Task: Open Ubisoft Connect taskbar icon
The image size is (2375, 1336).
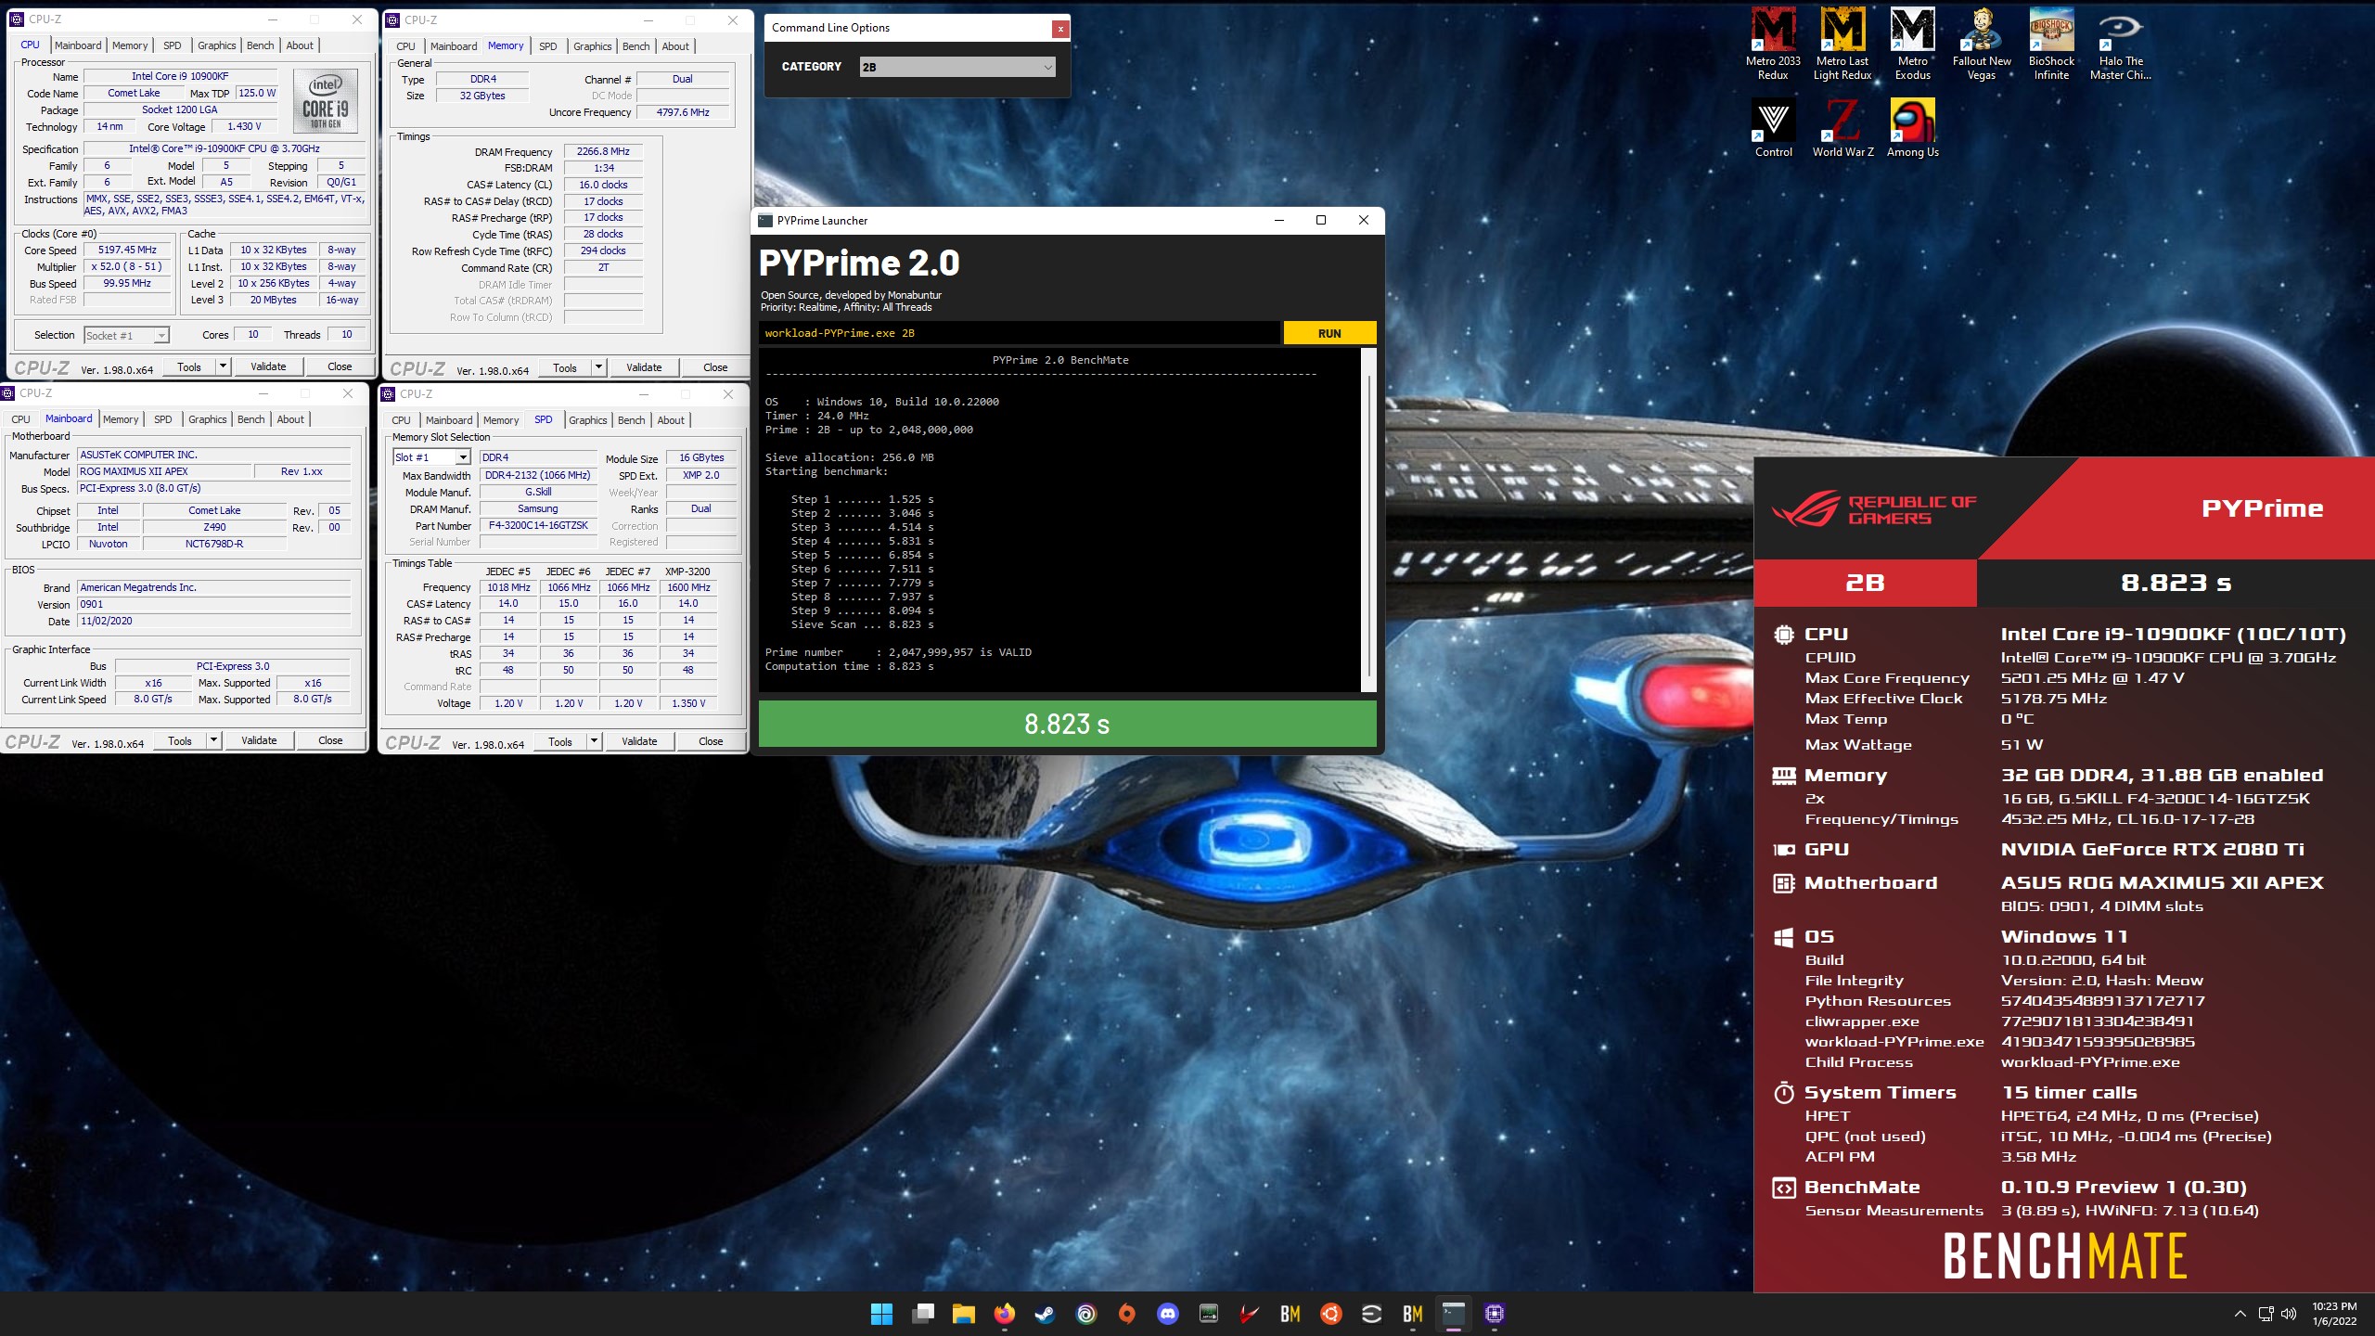Action: tap(1085, 1314)
